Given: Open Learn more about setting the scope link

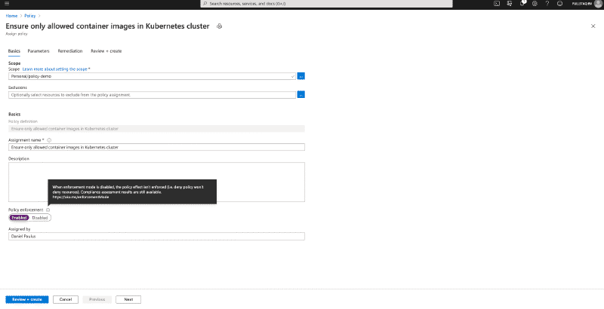Looking at the screenshot, I should point(54,69).
